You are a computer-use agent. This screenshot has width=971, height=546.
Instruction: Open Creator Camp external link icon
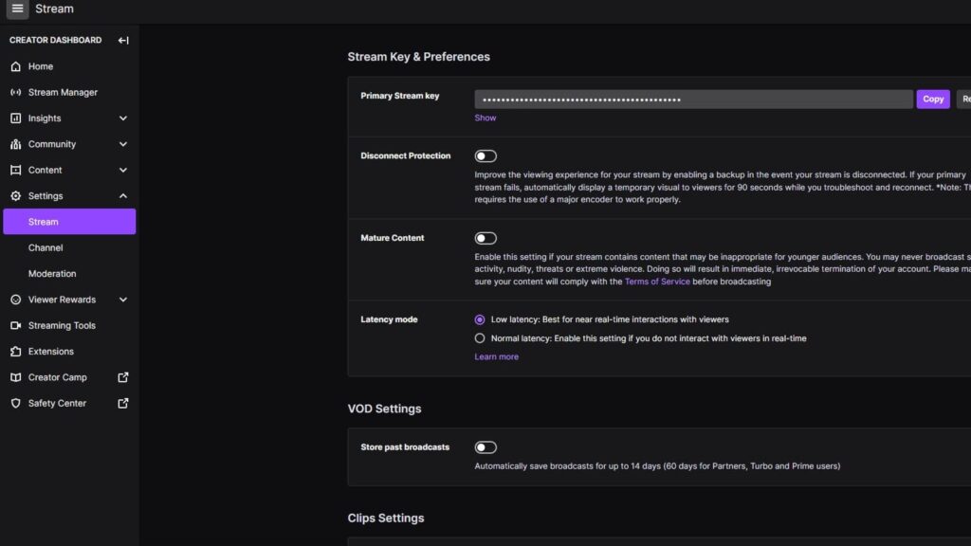pos(123,377)
